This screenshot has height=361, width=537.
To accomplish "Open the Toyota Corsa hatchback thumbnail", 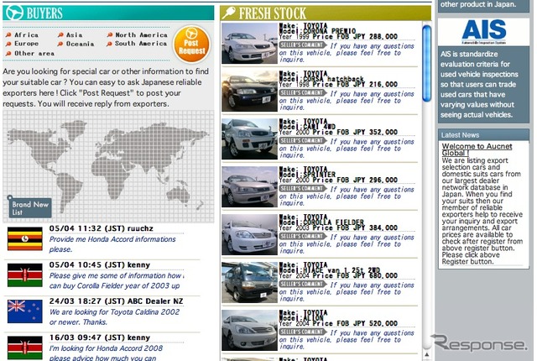I will (x=249, y=92).
